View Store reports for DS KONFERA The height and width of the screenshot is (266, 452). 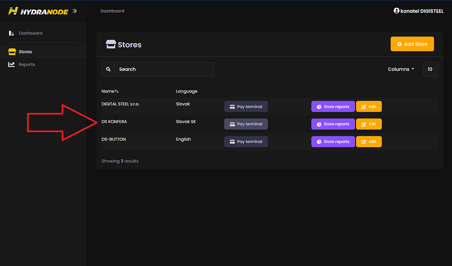pyautogui.click(x=333, y=124)
